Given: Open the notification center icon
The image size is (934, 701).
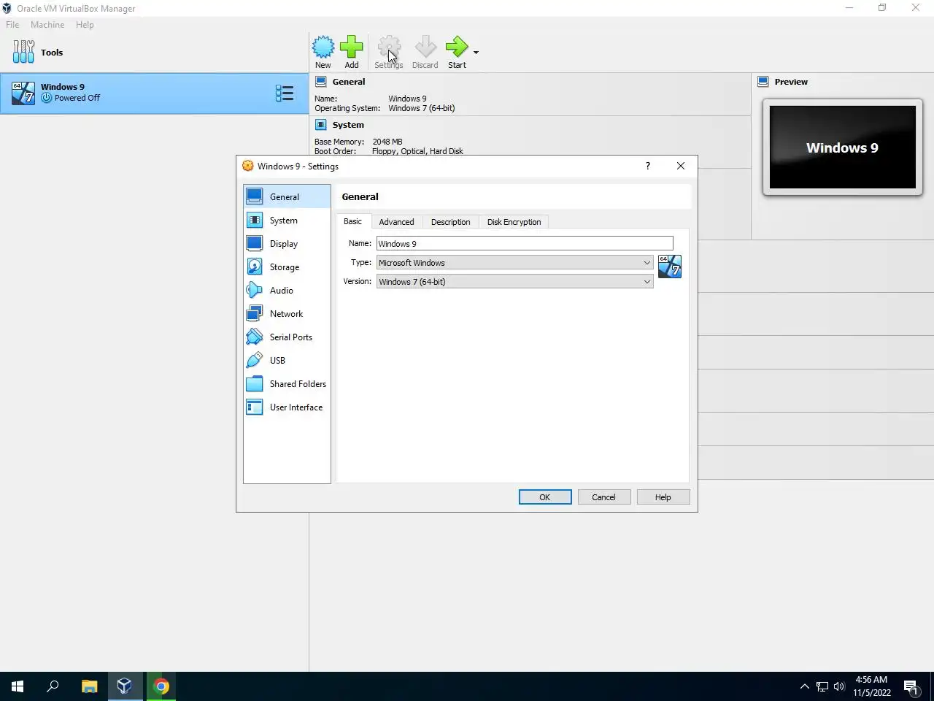Looking at the screenshot, I should 911,686.
